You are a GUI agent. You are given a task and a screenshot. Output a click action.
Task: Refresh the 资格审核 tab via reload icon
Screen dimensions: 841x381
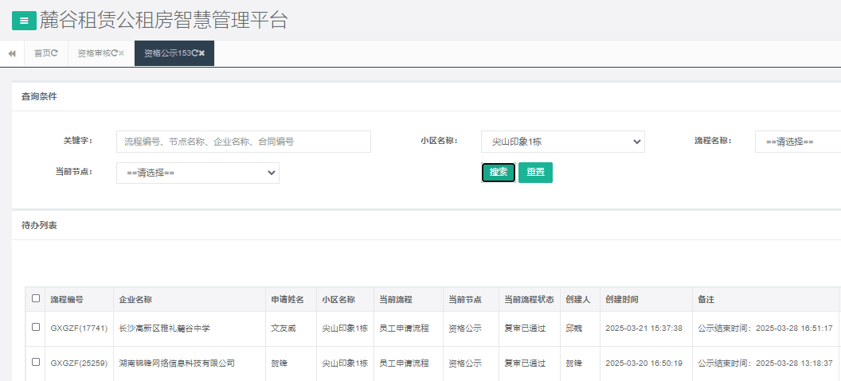[x=114, y=53]
